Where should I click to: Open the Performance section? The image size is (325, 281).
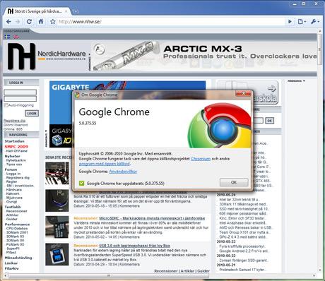pyautogui.click(x=17, y=225)
